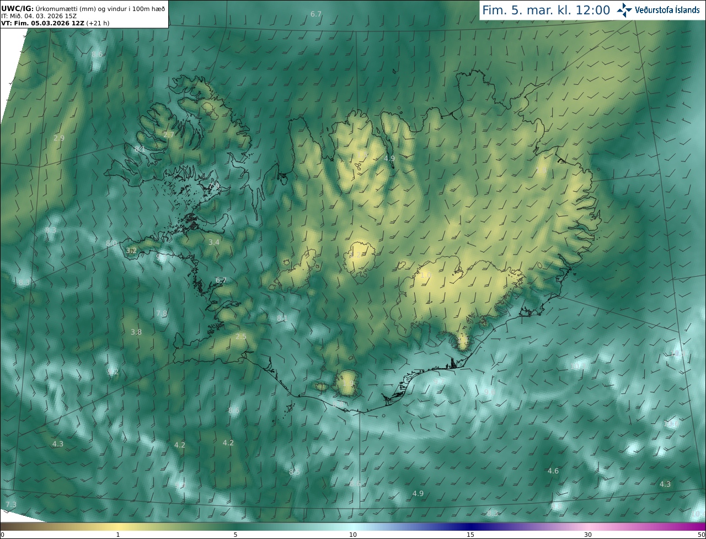This screenshot has width=706, height=539.
Task: Click the 30 tick on the colorbar
Action: 588,535
